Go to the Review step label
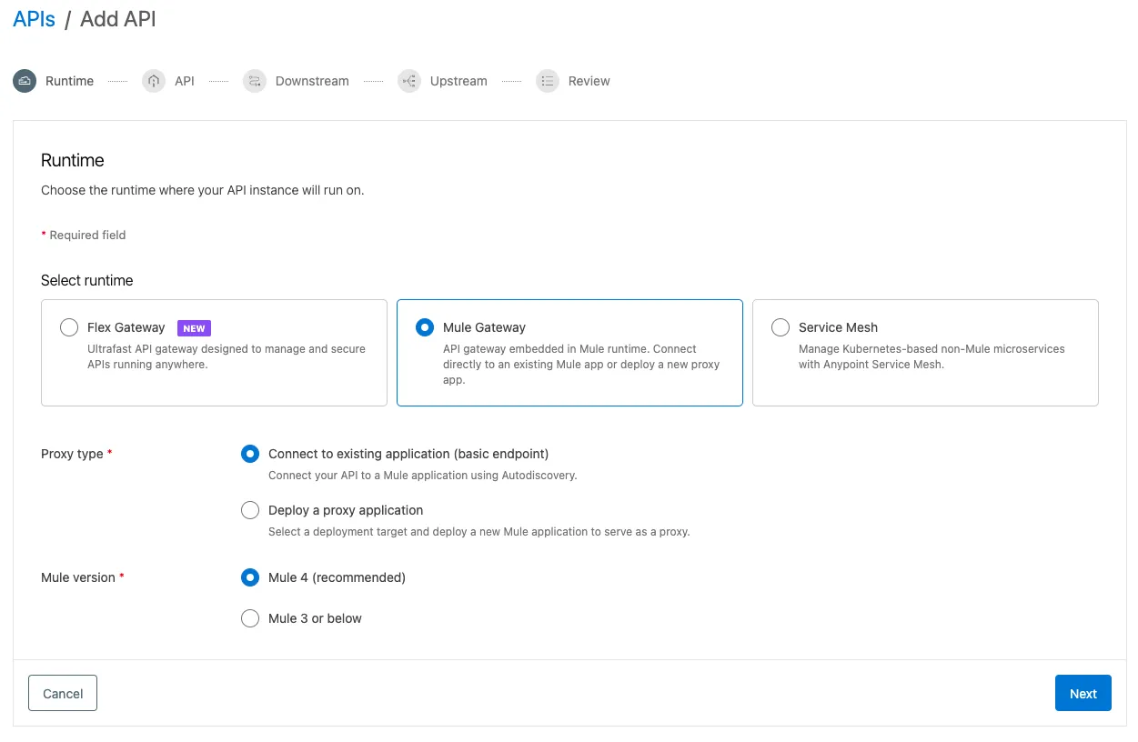The width and height of the screenshot is (1138, 742). [x=589, y=81]
